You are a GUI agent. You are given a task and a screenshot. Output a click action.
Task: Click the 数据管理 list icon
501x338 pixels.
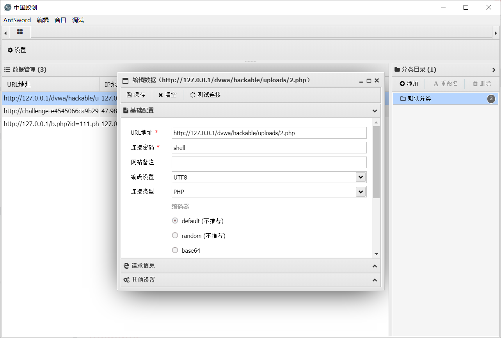[x=7, y=70]
